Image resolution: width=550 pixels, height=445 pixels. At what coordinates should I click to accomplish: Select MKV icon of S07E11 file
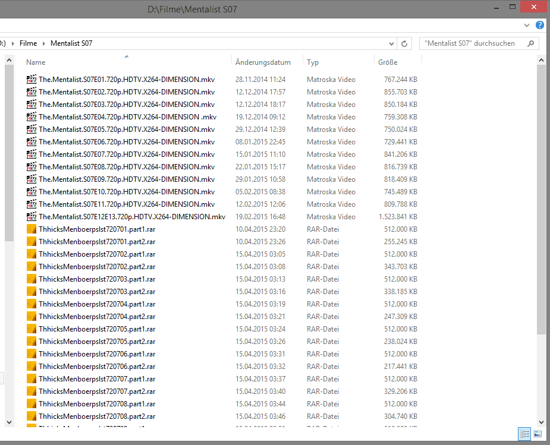[x=32, y=204]
